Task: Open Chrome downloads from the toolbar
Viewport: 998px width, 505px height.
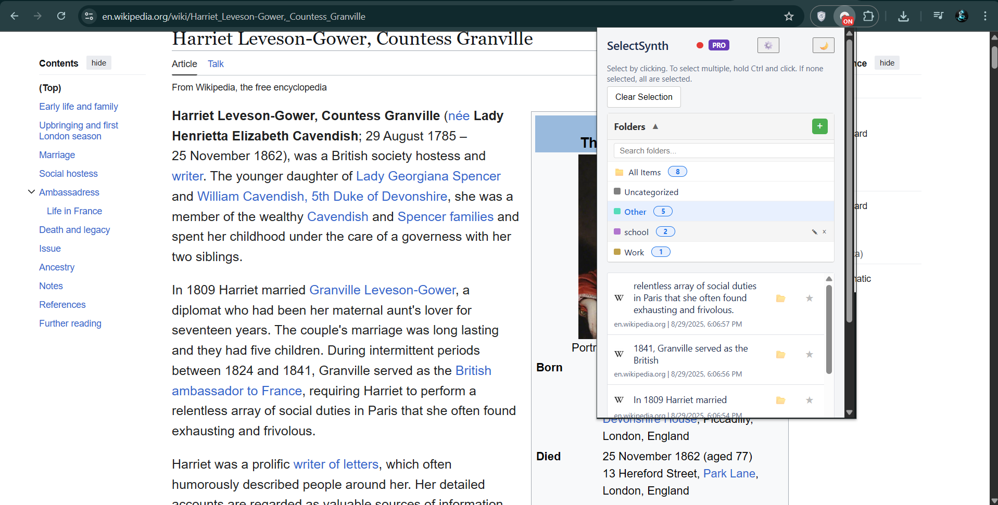Action: click(x=903, y=16)
